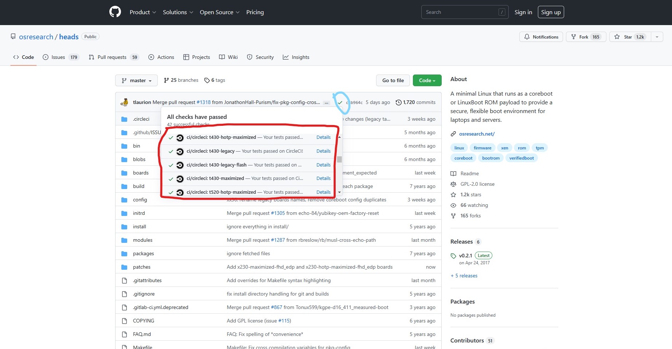The width and height of the screenshot is (672, 349).
Task: Click the Star button icon
Action: pos(617,37)
